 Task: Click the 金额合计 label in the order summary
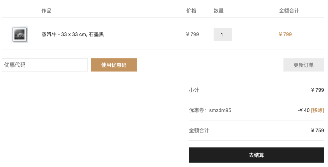pyautogui.click(x=199, y=131)
